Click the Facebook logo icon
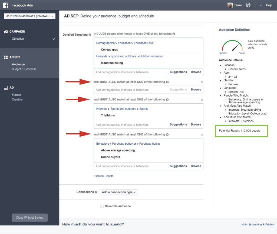This screenshot has width=277, height=234. 6,5
